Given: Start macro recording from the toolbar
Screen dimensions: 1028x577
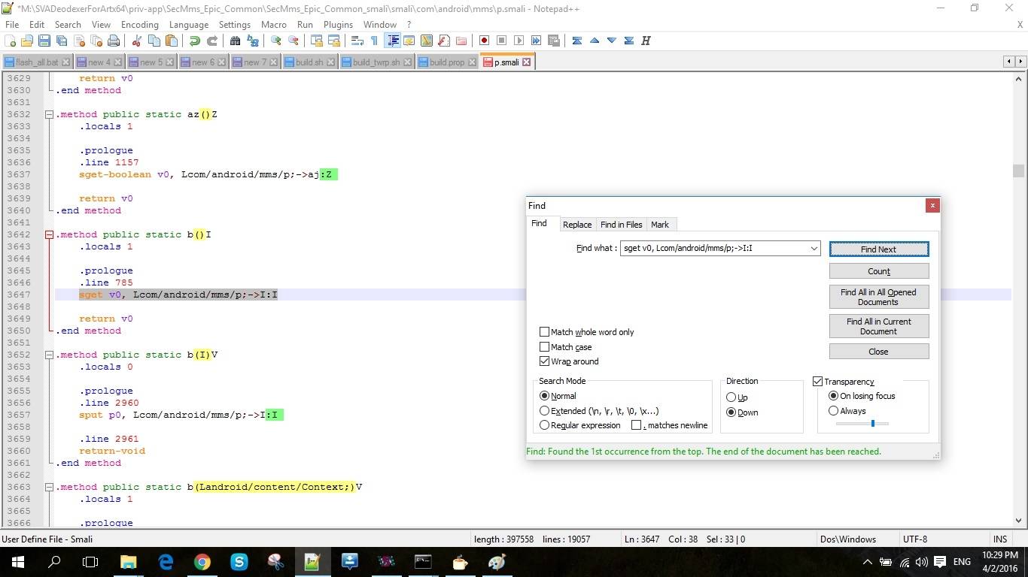Looking at the screenshot, I should pyautogui.click(x=484, y=41).
